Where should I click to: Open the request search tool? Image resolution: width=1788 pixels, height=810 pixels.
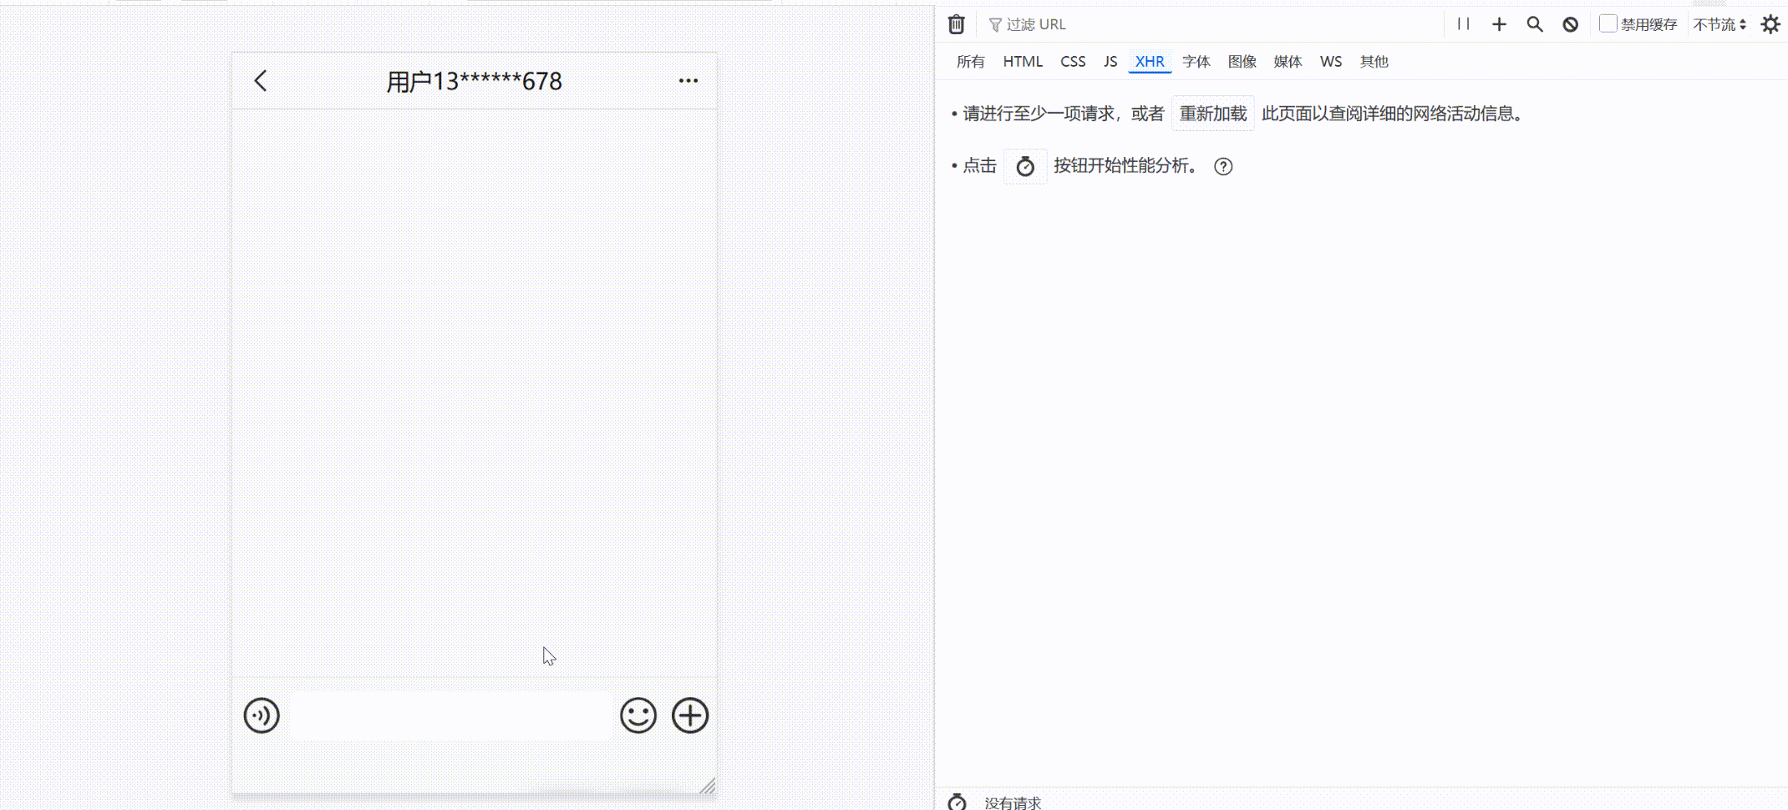pos(1534,24)
